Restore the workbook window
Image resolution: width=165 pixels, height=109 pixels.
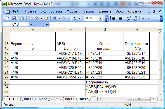click(x=154, y=11)
